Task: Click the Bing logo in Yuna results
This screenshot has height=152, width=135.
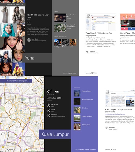Action: pyautogui.click(x=94, y=73)
